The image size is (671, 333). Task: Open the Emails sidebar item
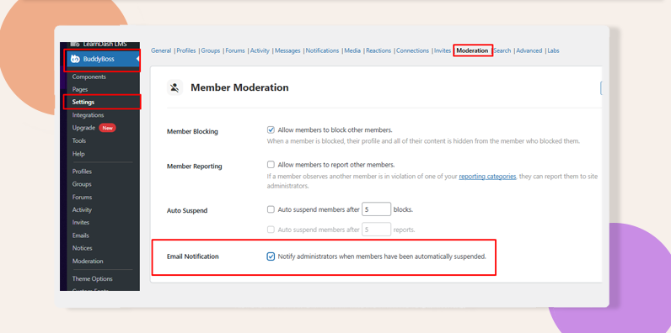click(x=80, y=235)
